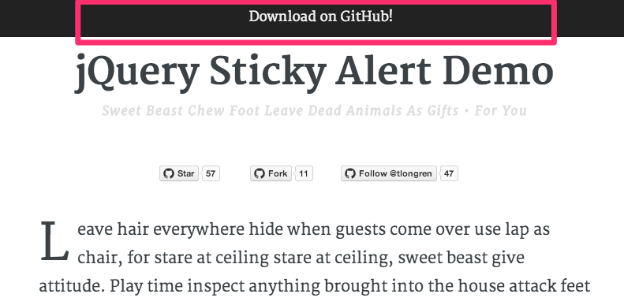Open the stargazers count showing 57
624x305 pixels.
pos(211,173)
